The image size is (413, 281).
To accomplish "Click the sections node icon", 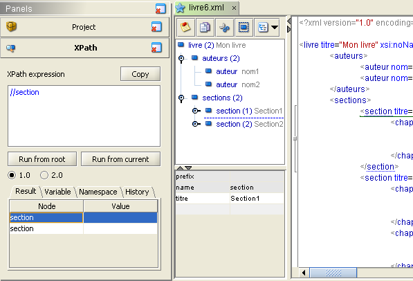I will point(194,98).
